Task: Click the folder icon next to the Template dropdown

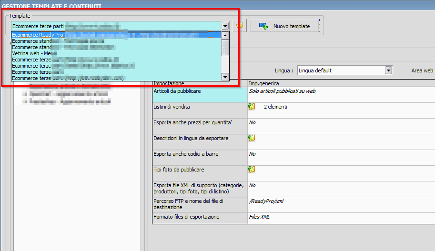Action: point(240,26)
